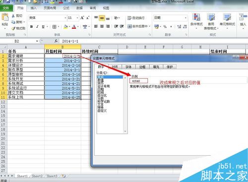Select 会计专用 in the category list

pos(104,86)
